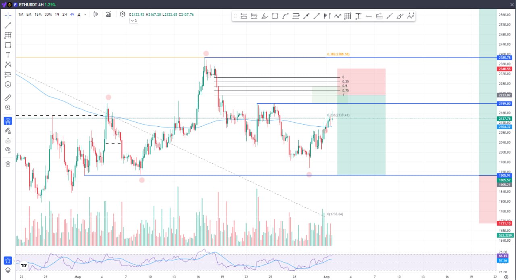
Task: Select the Д daily timeframe button
Action: click(79, 14)
